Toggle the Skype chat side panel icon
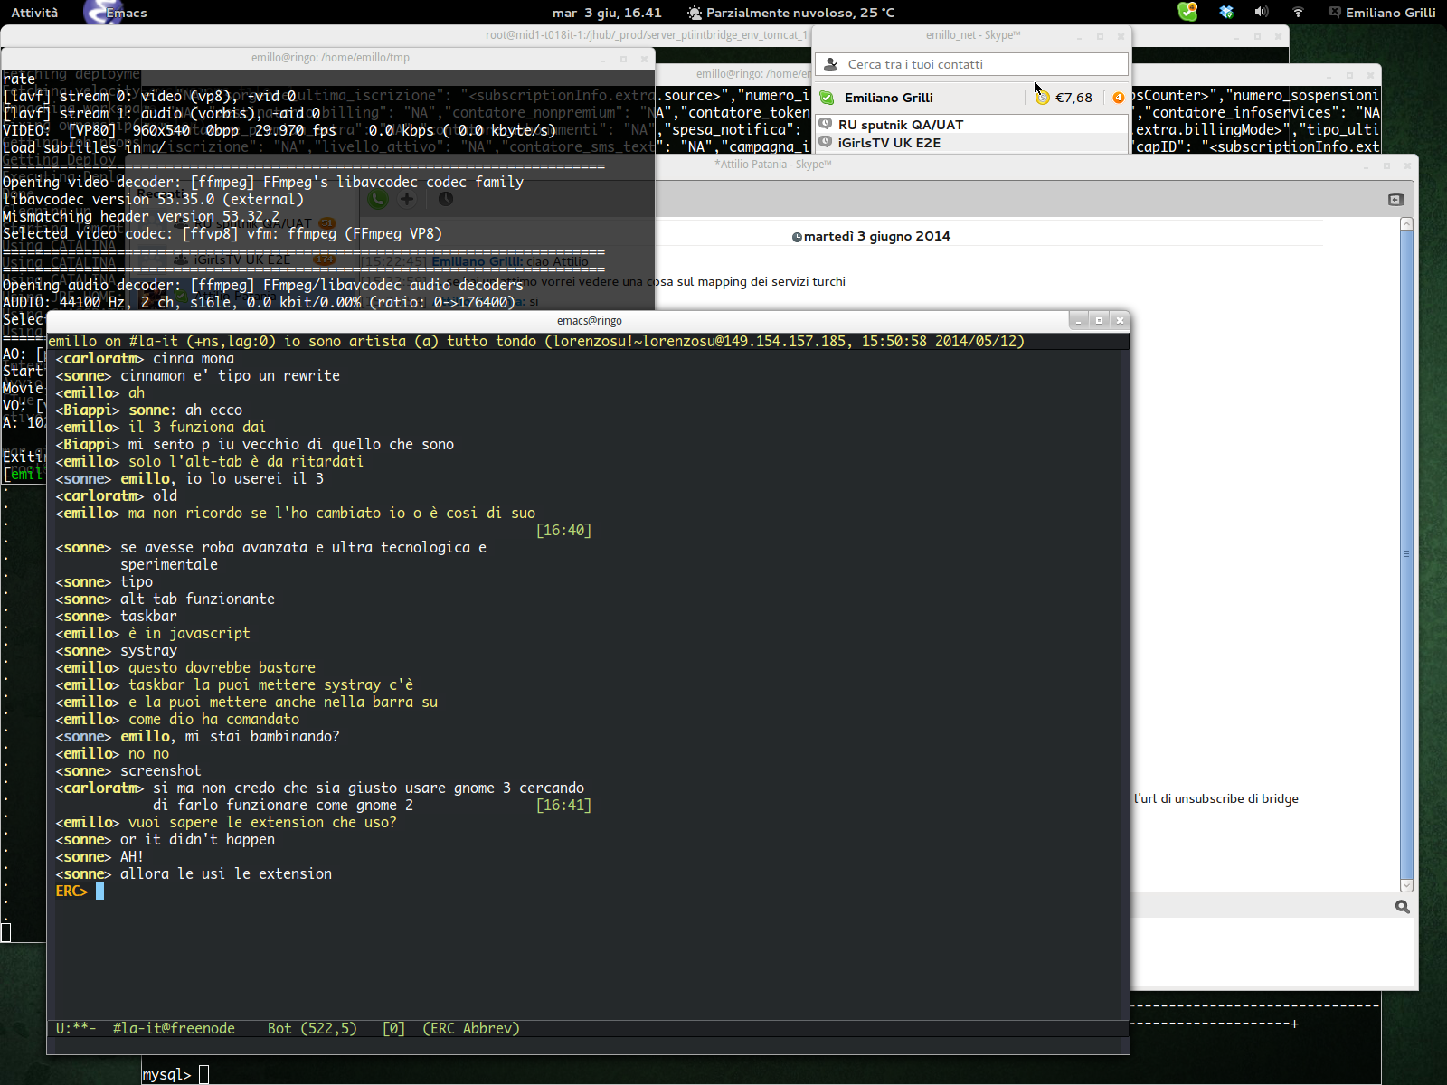This screenshot has height=1085, width=1447. click(1395, 199)
